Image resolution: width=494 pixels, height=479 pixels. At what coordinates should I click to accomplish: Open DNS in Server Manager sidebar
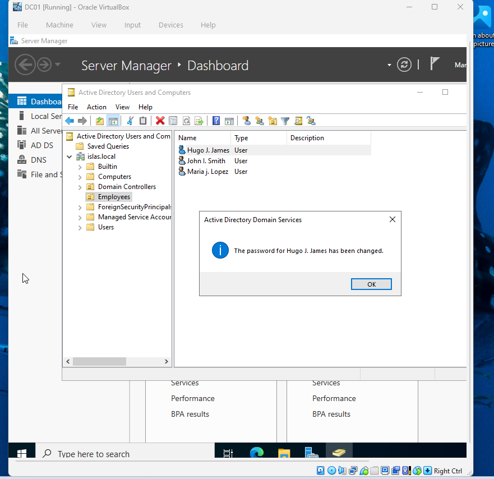pyautogui.click(x=35, y=160)
